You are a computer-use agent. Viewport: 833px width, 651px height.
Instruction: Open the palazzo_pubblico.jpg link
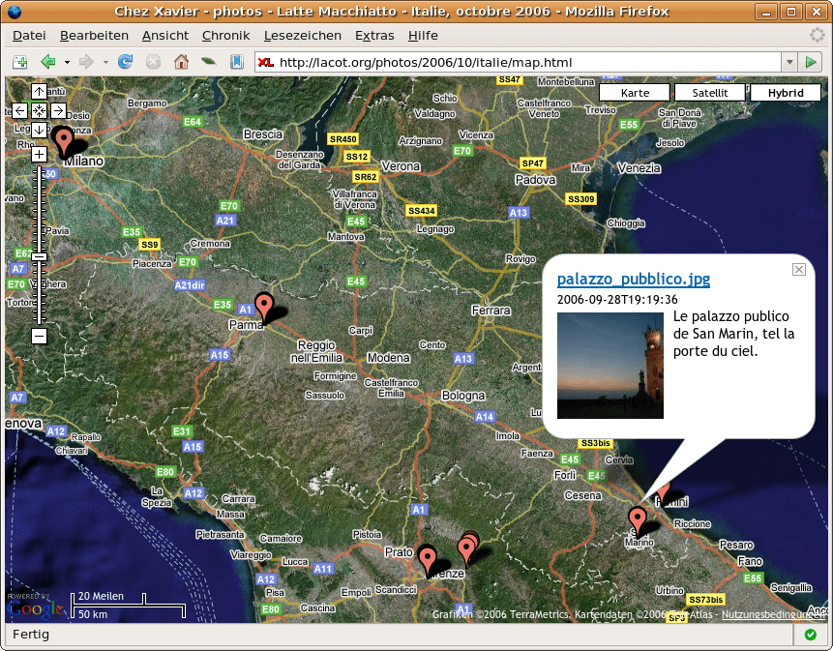[x=634, y=279]
